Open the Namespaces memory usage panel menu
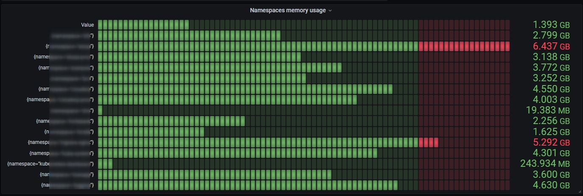The height and width of the screenshot is (196, 583). coord(287,11)
